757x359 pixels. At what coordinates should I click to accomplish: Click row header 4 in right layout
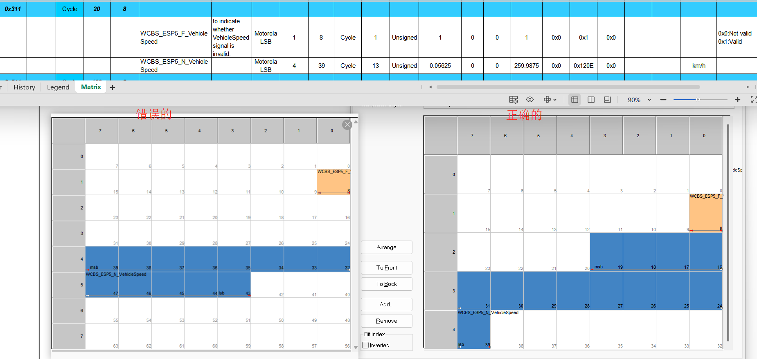point(441,330)
